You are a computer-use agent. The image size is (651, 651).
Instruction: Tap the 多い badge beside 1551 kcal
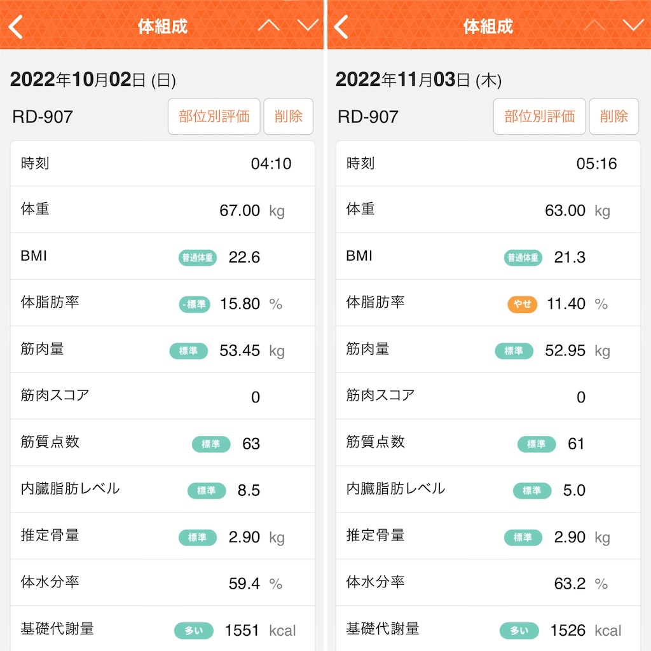(194, 631)
